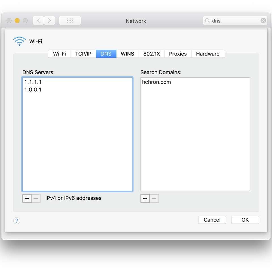272x272 pixels.
Task: Select the WINS tab
Action: (127, 54)
